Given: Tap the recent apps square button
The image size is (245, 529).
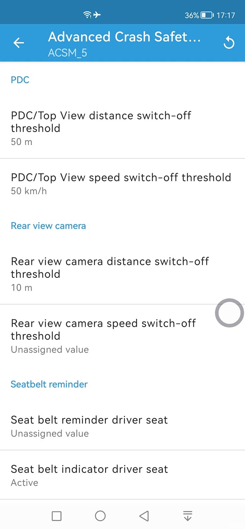Looking at the screenshot, I should (x=57, y=516).
